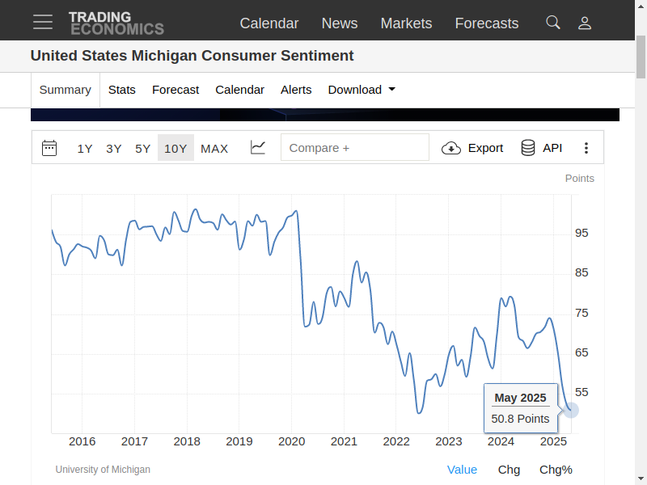Switch to the Stats tab
647x485 pixels.
[122, 90]
